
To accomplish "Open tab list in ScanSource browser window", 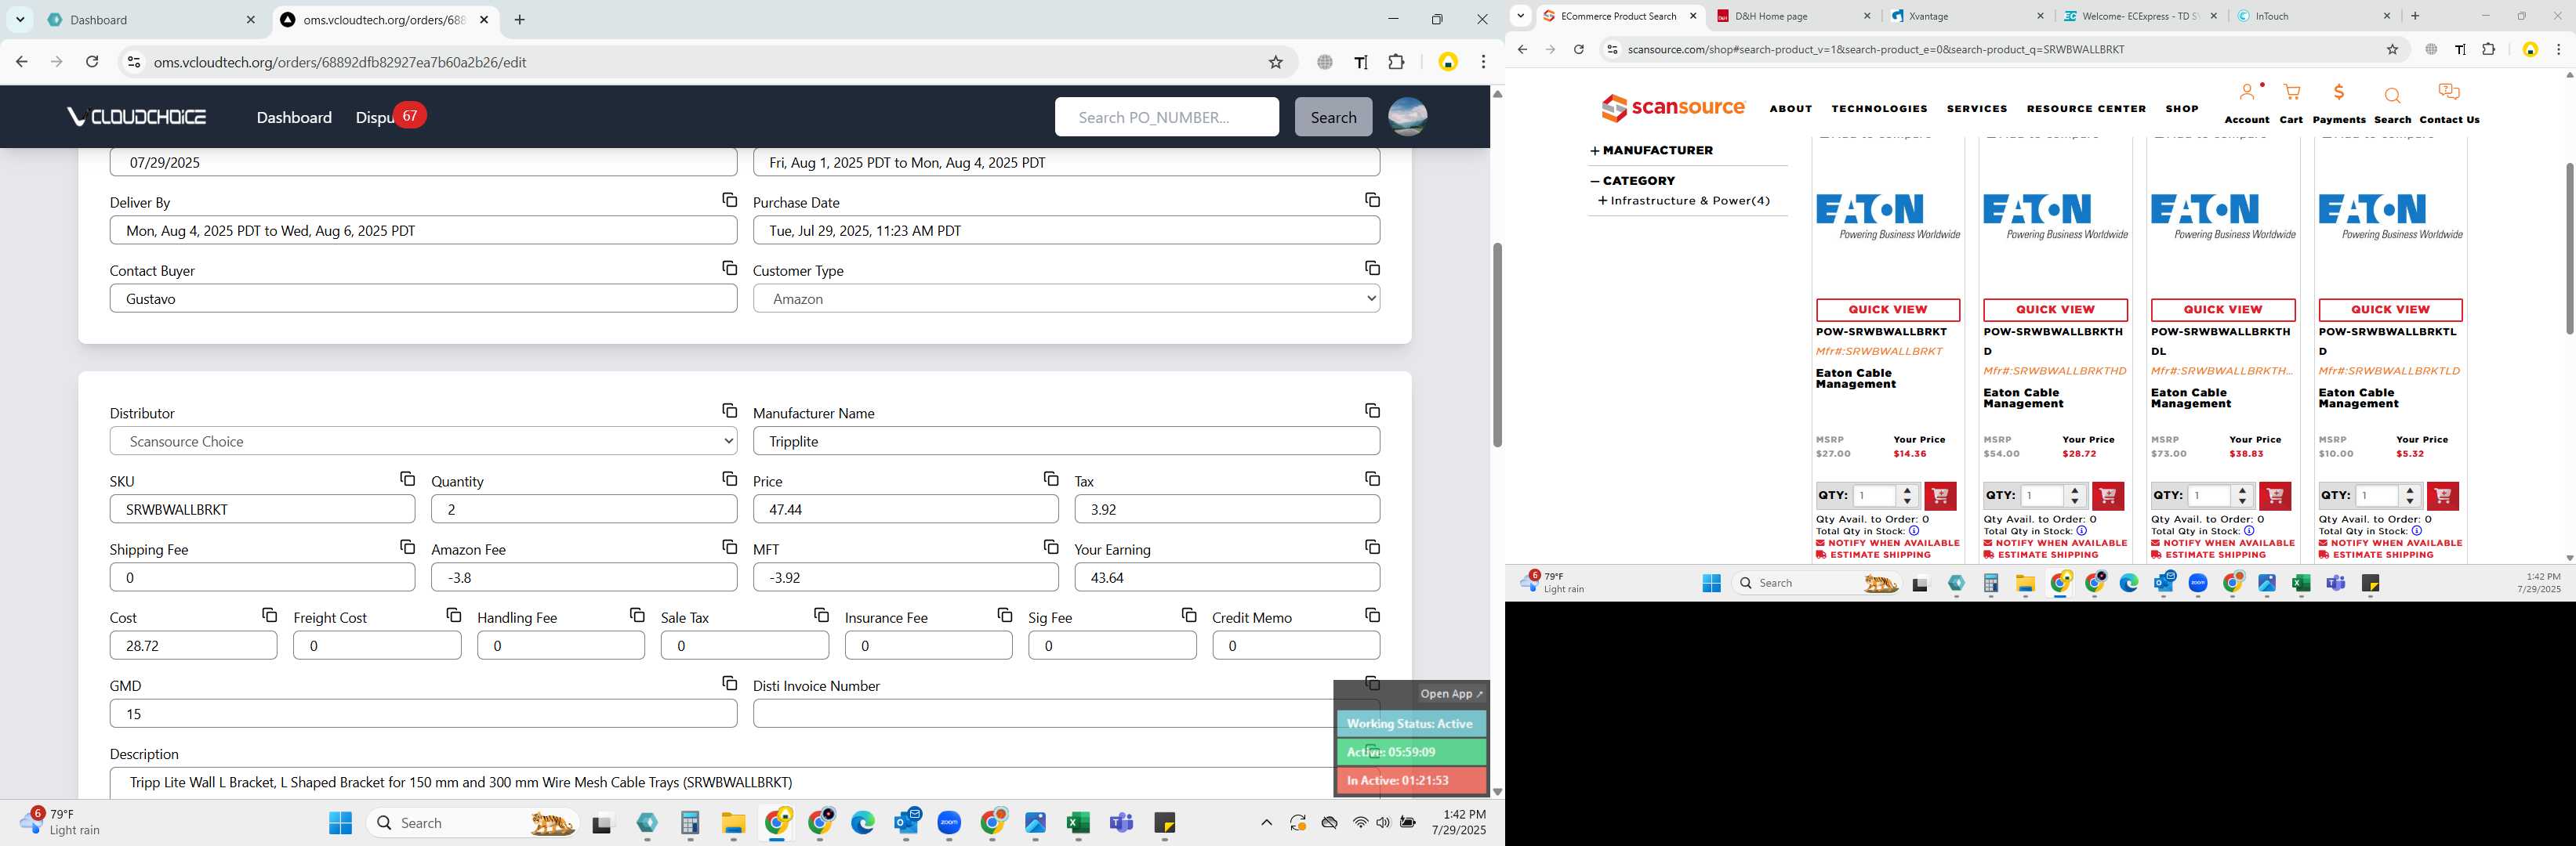I will (x=1520, y=16).
